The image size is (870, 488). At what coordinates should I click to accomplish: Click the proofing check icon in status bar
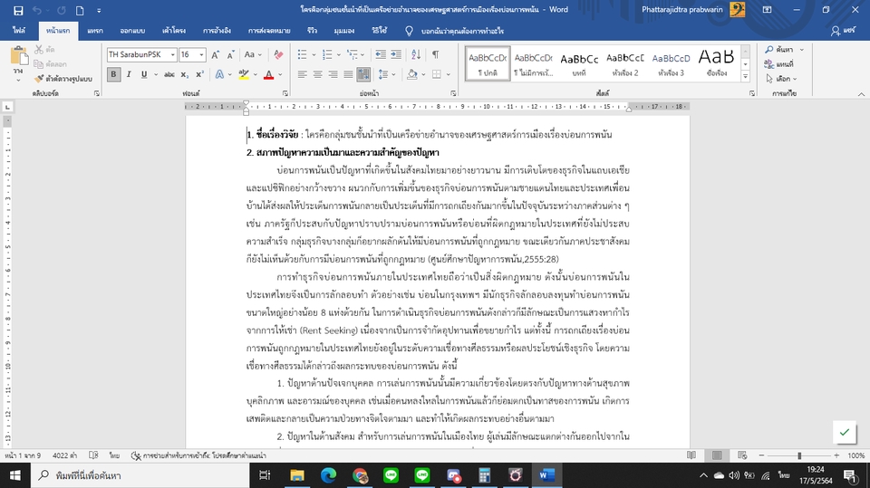[93, 455]
